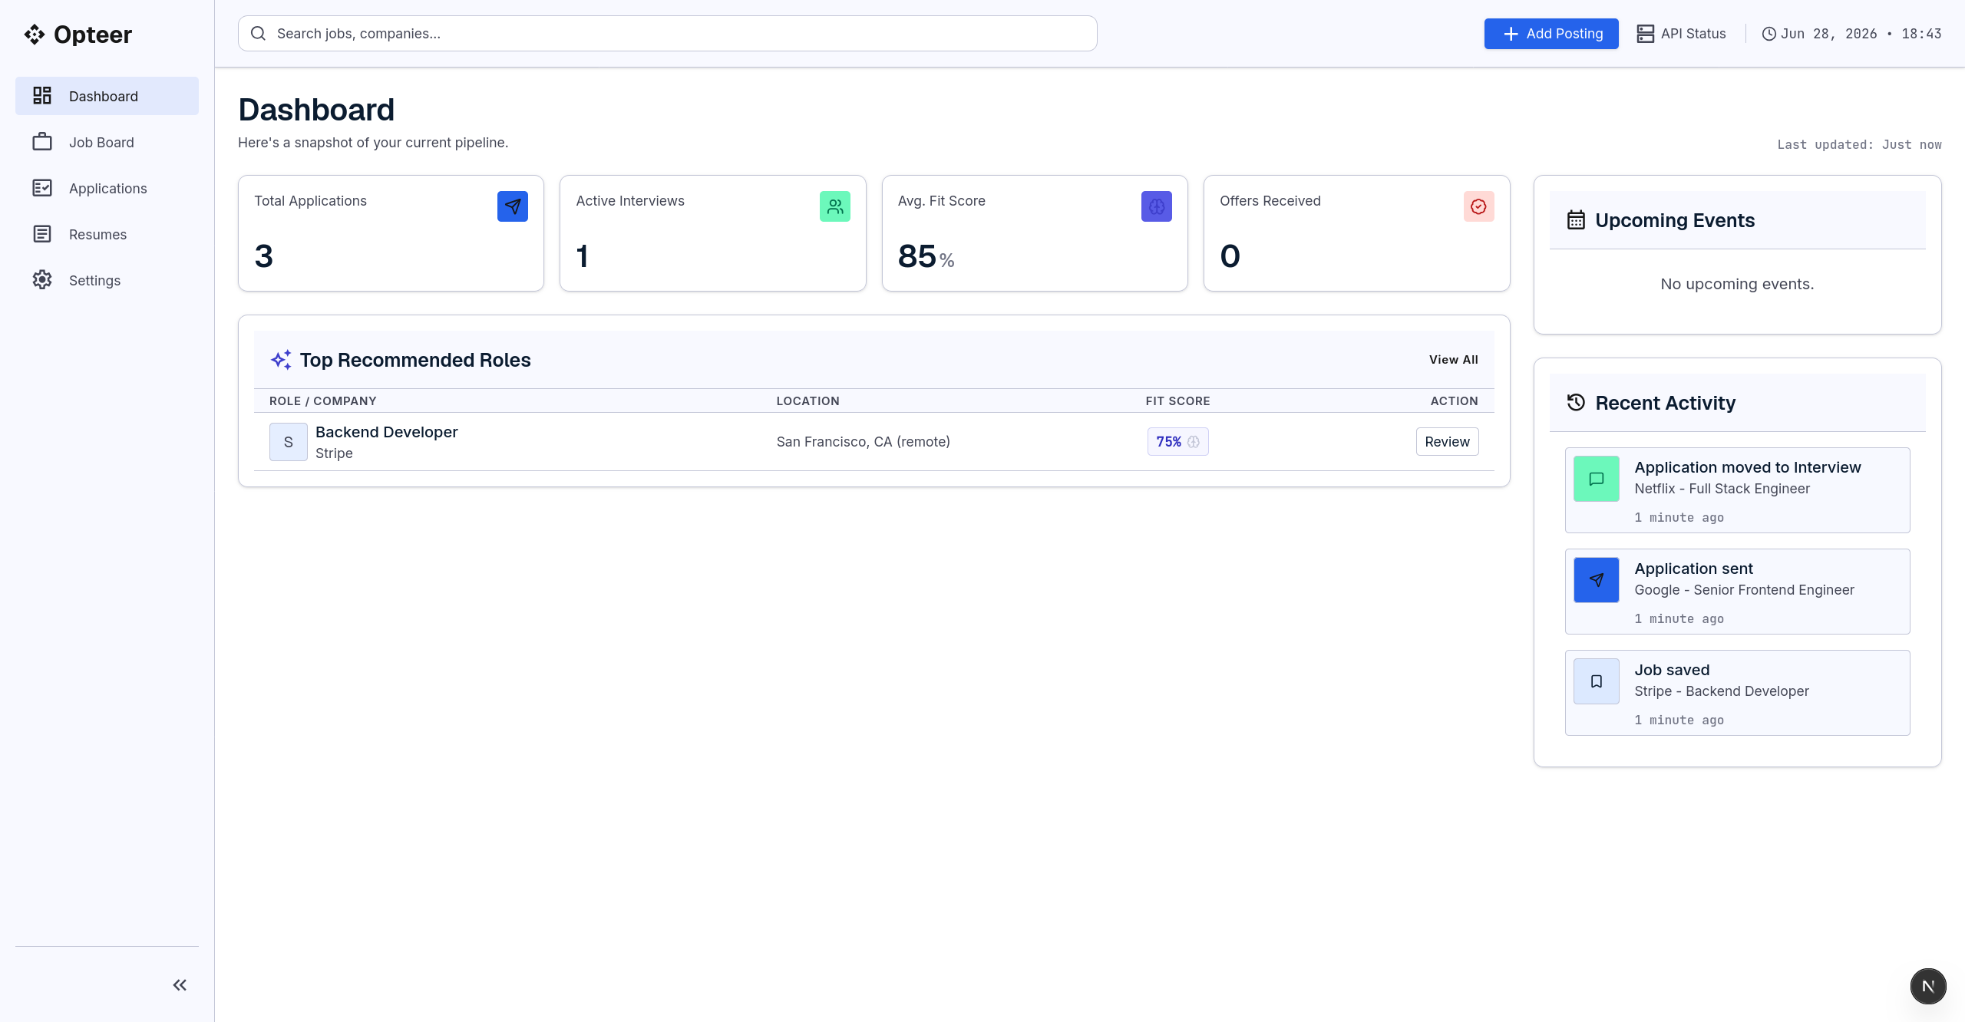
Task: Click the blue send icon for Google activity
Action: pyautogui.click(x=1597, y=580)
